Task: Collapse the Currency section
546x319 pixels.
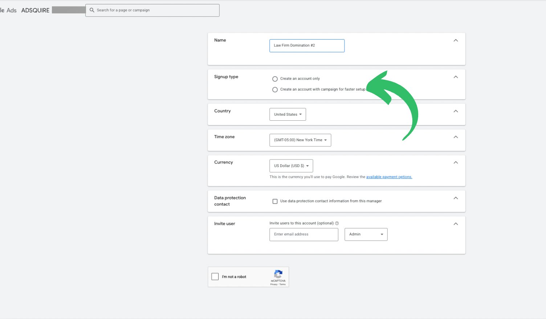Action: [x=456, y=162]
